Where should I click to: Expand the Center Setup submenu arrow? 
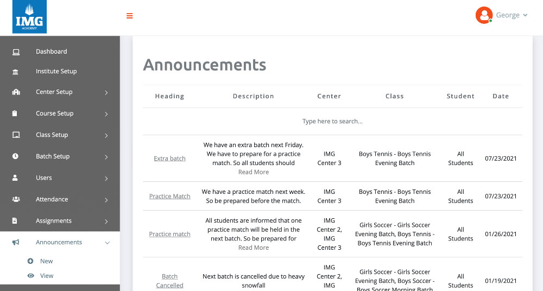tap(106, 92)
